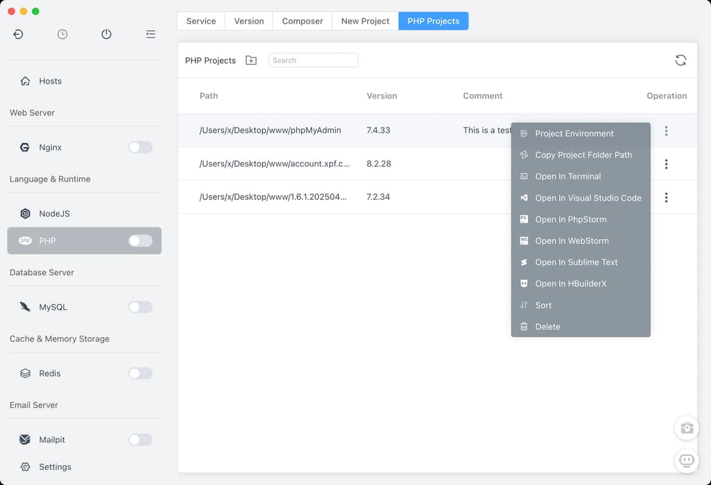
Task: Choose Open In PhpStorm
Action: pyautogui.click(x=581, y=219)
